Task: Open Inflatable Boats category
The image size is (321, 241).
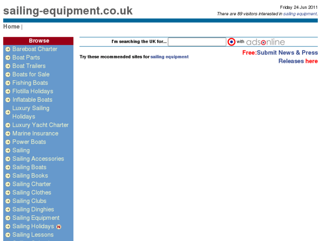Action: click(32, 99)
